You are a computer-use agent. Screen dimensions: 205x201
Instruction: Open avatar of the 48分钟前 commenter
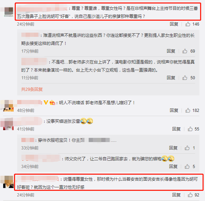coord(8,106)
